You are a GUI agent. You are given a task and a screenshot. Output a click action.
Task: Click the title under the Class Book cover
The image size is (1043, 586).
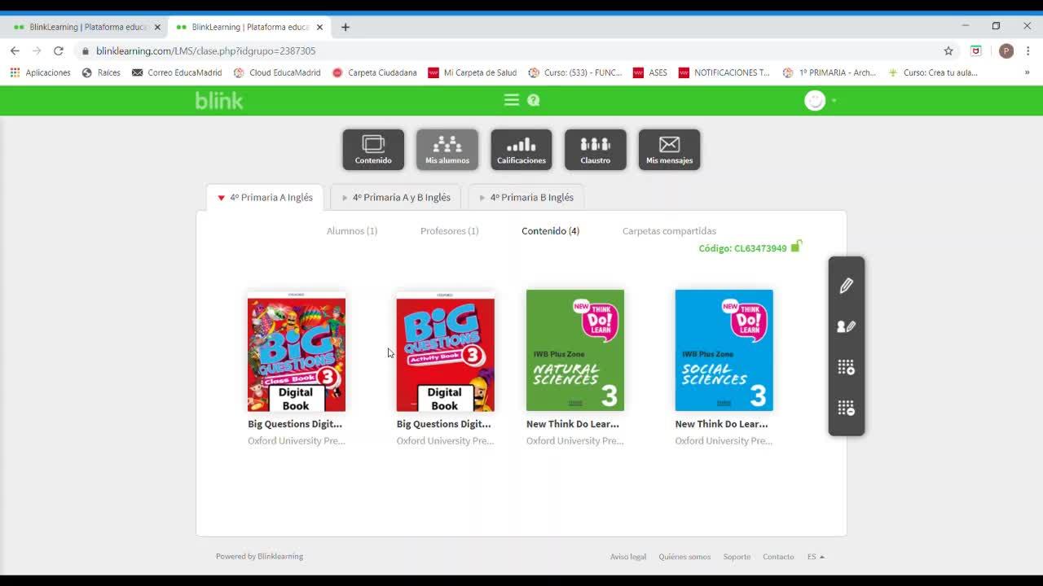pyautogui.click(x=295, y=424)
